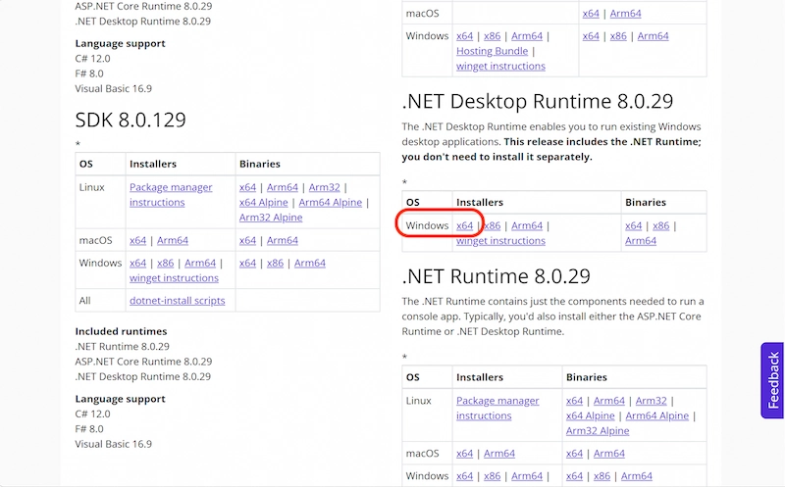Open ASP.NET Core winget instructions link
Screen dimensions: 785x487
tap(500, 66)
